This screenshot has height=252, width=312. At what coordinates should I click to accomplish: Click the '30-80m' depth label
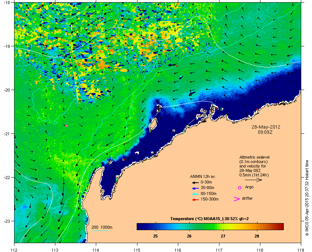point(208,188)
